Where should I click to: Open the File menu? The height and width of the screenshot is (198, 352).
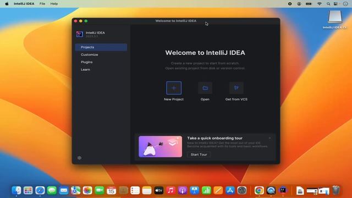[x=42, y=4]
